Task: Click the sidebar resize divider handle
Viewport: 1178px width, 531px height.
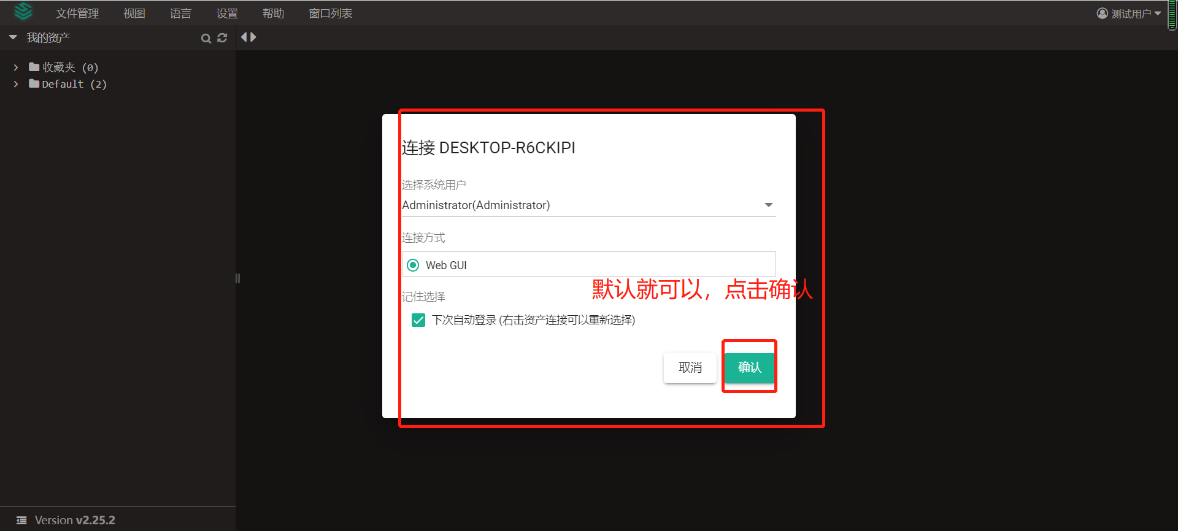Action: pyautogui.click(x=237, y=278)
